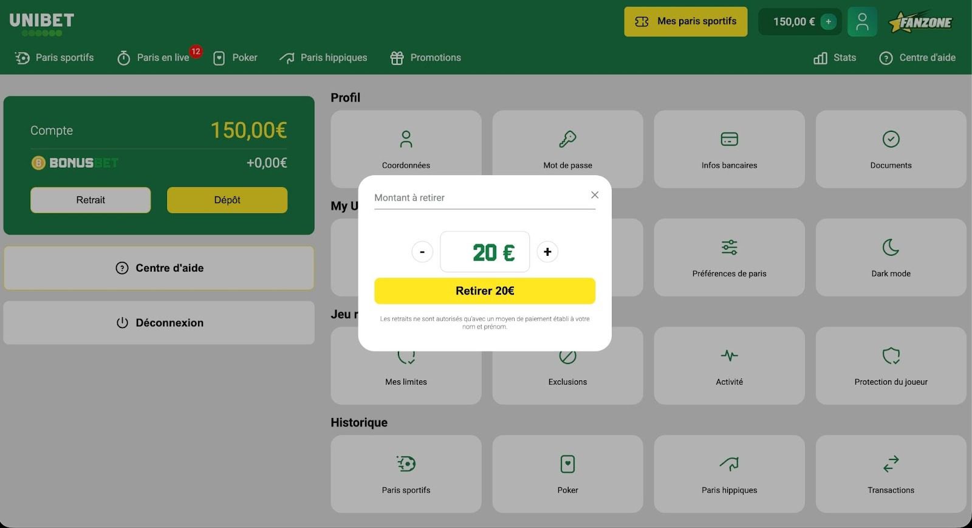Click the live events badge showing 12
972x528 pixels.
[196, 52]
